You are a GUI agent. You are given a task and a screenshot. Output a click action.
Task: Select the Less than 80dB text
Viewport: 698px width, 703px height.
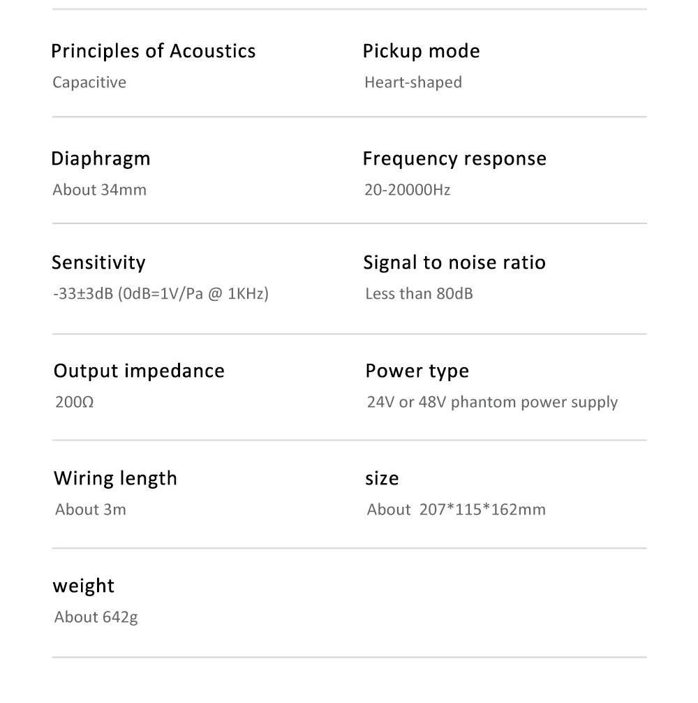pyautogui.click(x=419, y=294)
